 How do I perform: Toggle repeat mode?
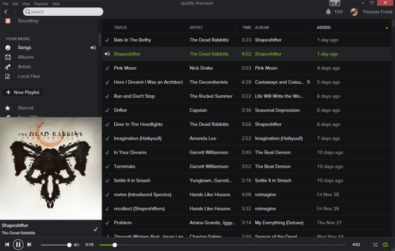coord(385,245)
